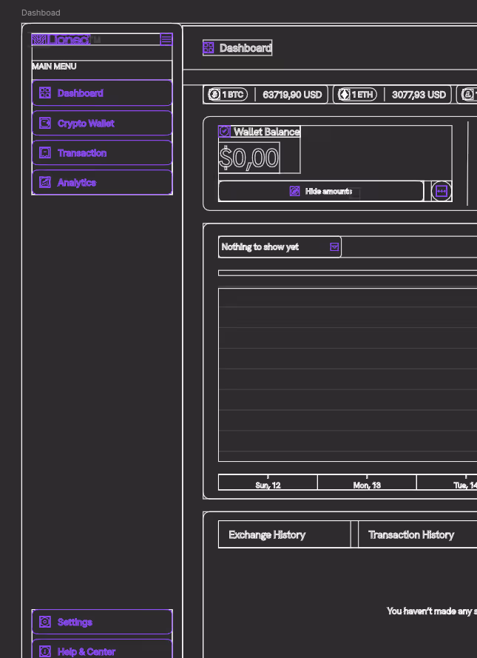Click the Settings gear icon in sidebar
The height and width of the screenshot is (658, 477).
[x=45, y=622]
